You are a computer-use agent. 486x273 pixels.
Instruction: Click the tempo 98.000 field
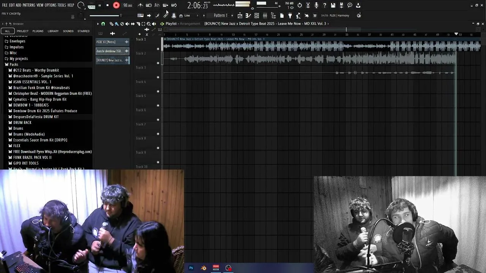(x=128, y=5)
